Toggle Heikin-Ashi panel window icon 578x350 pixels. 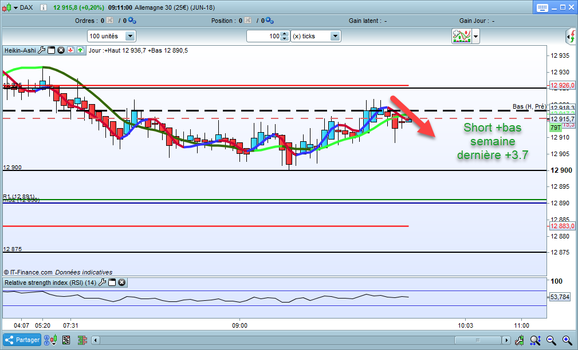pos(52,50)
